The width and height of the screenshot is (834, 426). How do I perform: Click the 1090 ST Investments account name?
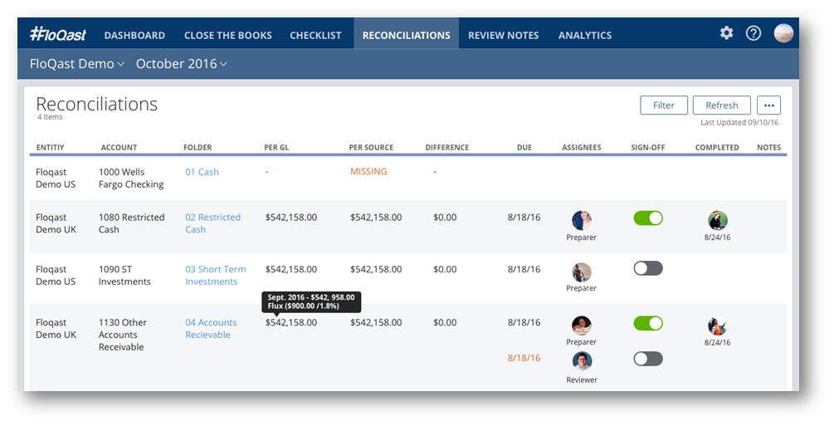(x=124, y=276)
